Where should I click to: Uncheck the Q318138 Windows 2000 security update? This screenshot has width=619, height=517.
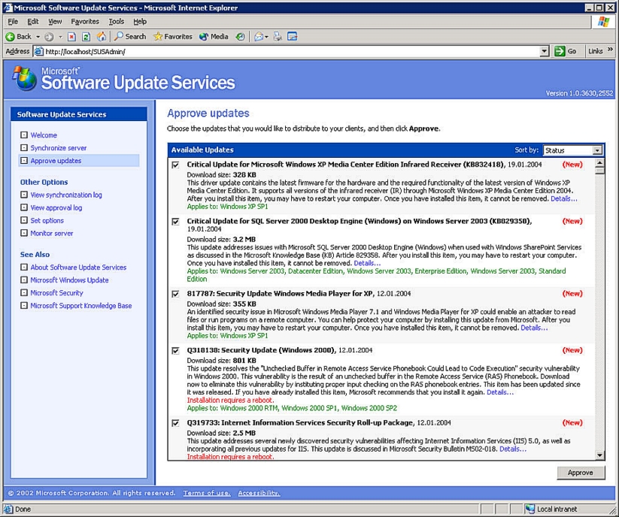tap(176, 351)
